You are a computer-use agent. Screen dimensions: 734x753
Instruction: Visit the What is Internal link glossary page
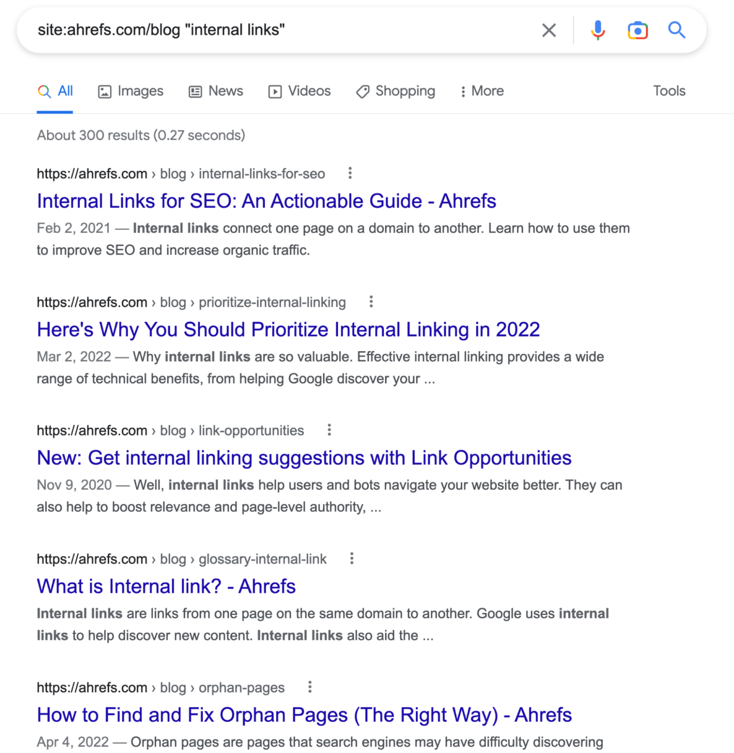[166, 586]
